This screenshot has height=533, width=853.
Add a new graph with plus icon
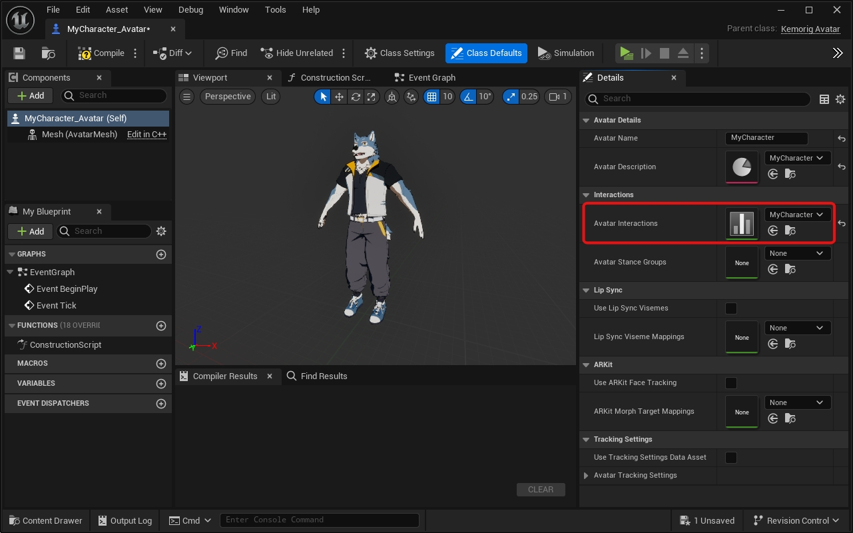click(x=160, y=255)
